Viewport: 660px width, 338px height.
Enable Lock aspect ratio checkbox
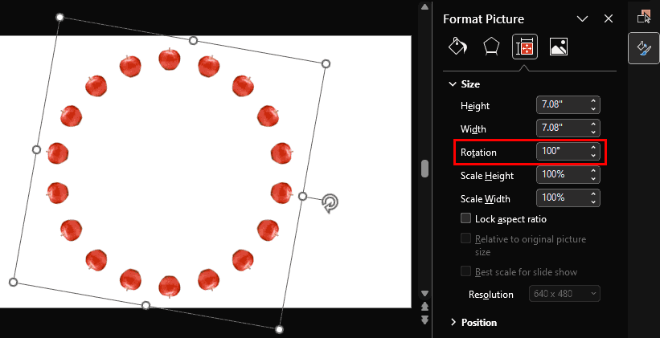pyautogui.click(x=465, y=218)
